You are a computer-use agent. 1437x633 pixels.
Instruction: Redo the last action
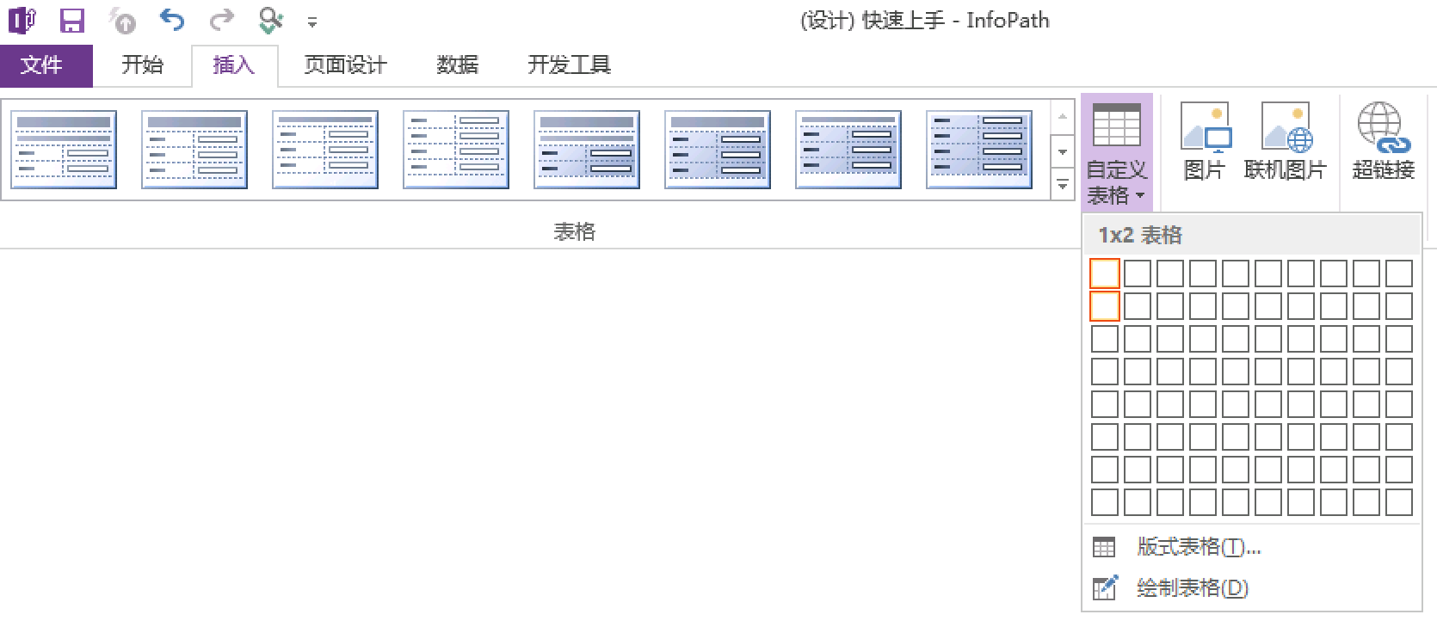(x=222, y=20)
